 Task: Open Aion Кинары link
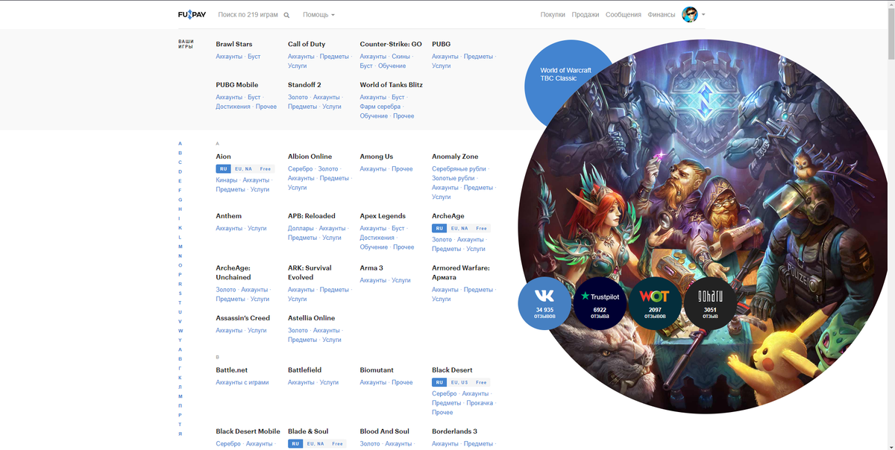(227, 180)
